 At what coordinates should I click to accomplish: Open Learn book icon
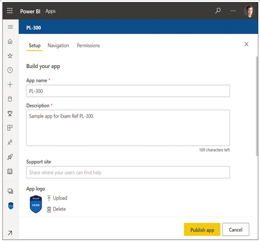tap(10, 171)
